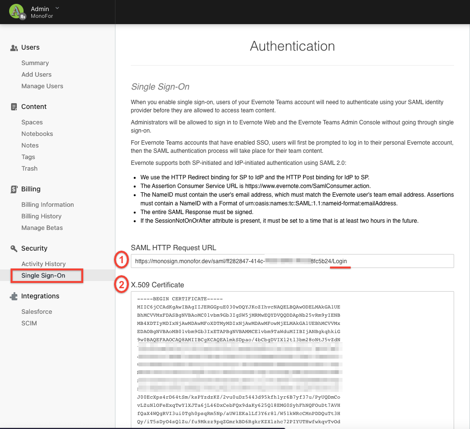Go to Add Users
The height and width of the screenshot is (429, 470).
[x=37, y=75]
